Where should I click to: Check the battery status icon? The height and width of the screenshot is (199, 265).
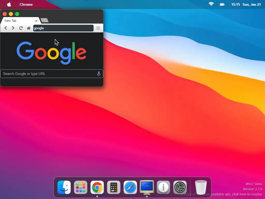222,5
